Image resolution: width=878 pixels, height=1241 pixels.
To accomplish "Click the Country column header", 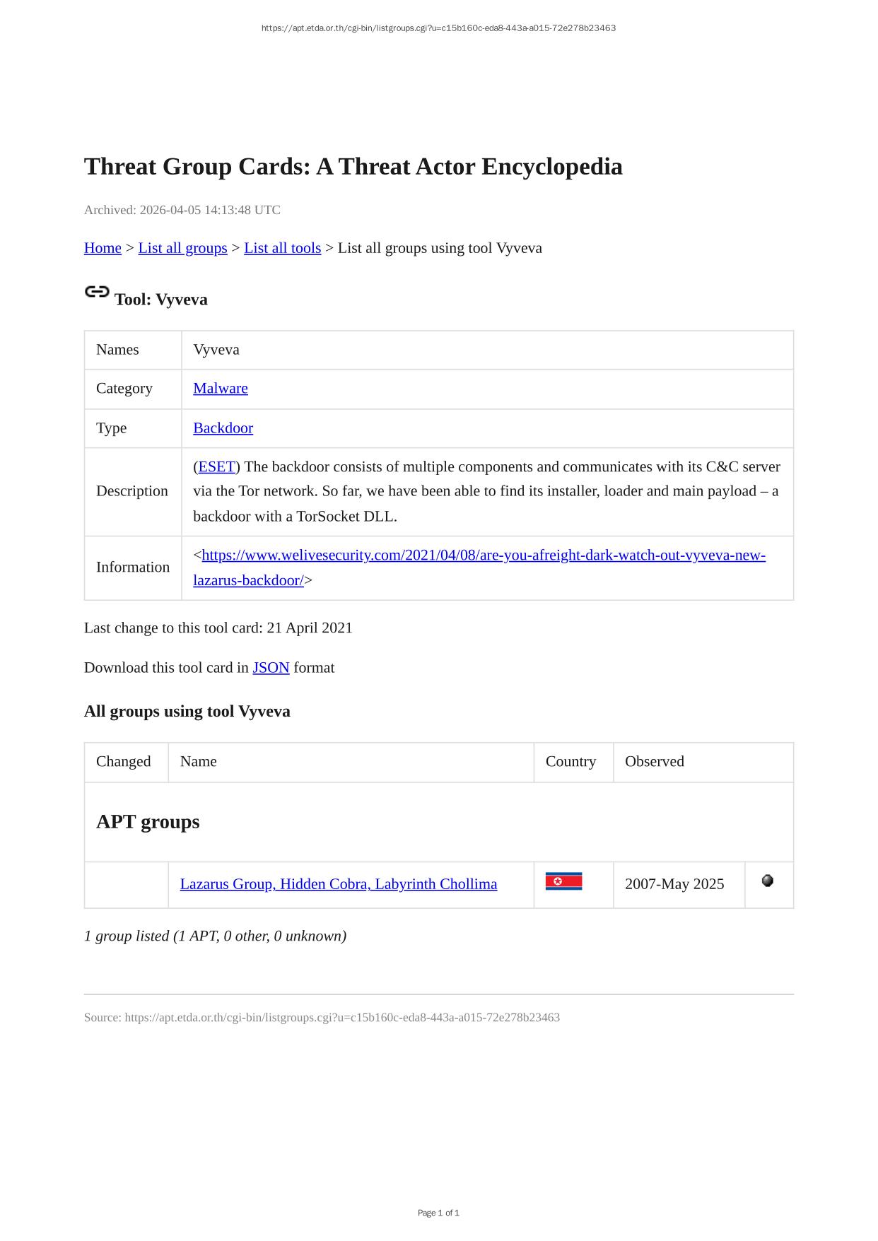I will pos(570,762).
